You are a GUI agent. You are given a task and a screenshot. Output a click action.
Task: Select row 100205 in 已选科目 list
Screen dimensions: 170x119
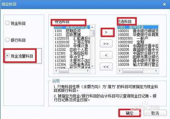138,50
